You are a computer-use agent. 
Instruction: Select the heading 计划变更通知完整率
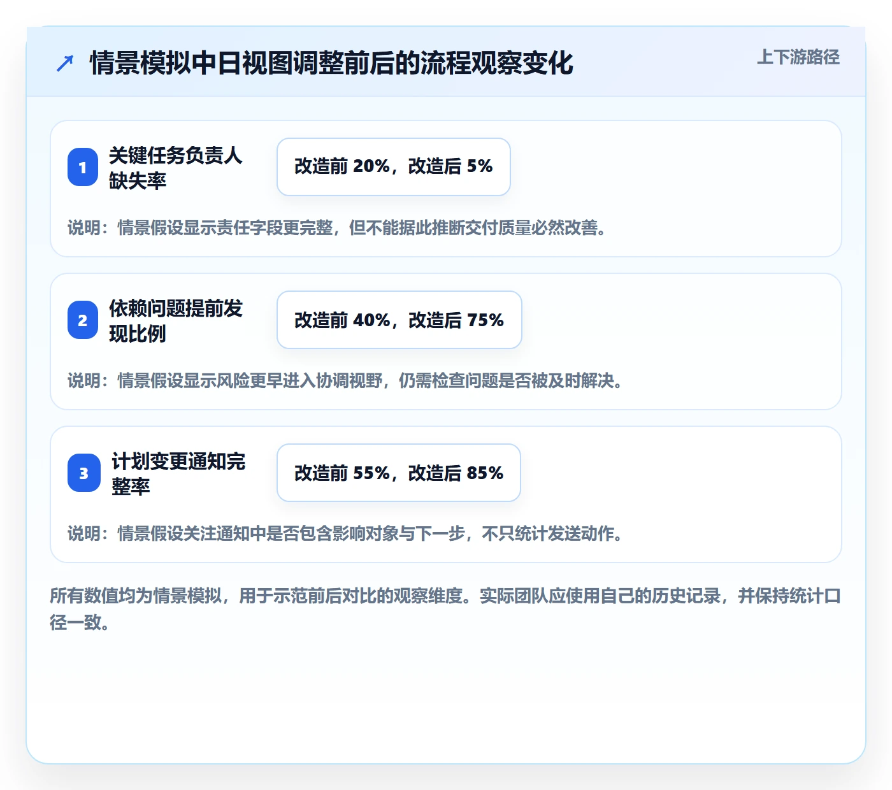coord(178,473)
